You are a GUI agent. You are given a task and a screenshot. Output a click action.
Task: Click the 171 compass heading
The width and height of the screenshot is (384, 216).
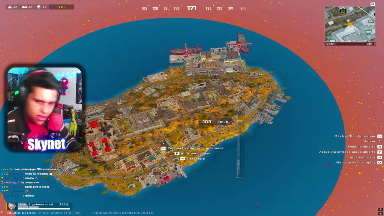pyautogui.click(x=191, y=8)
